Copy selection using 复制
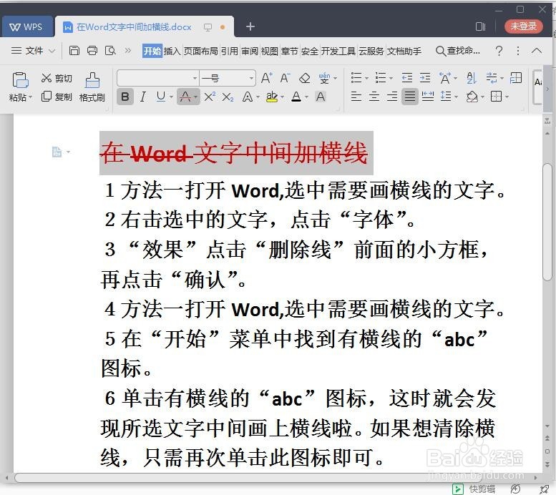The image size is (556, 495). (57, 97)
